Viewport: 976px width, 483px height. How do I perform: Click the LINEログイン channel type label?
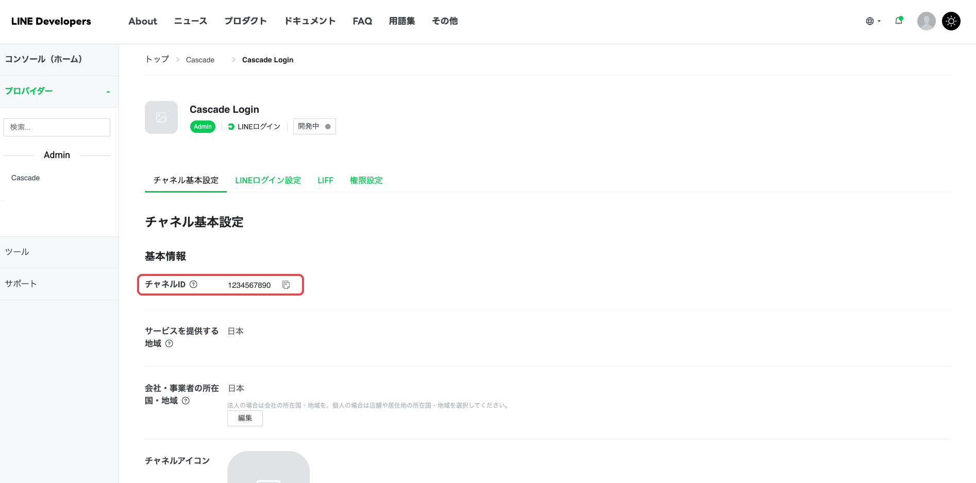coord(255,127)
